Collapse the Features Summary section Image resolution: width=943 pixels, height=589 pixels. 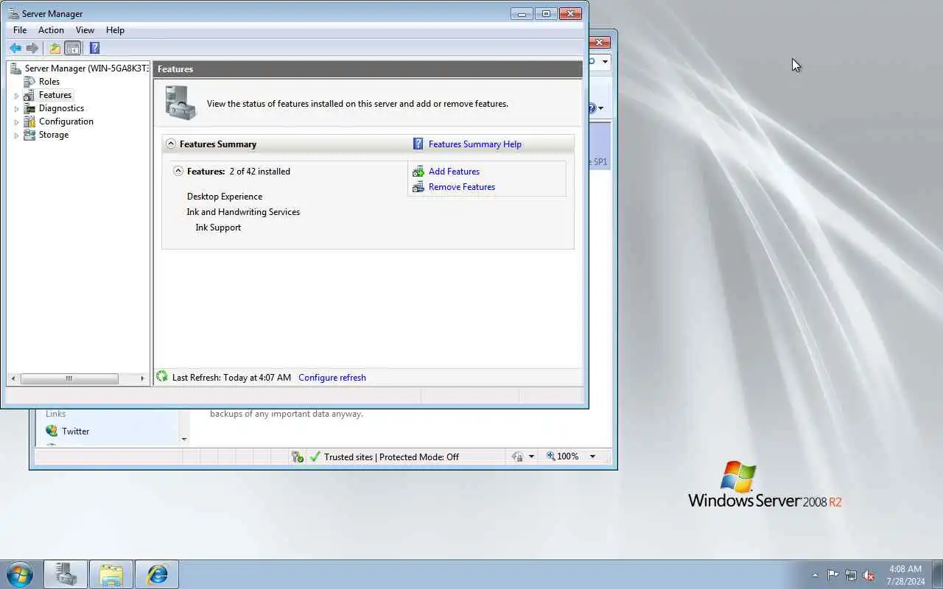(x=171, y=144)
